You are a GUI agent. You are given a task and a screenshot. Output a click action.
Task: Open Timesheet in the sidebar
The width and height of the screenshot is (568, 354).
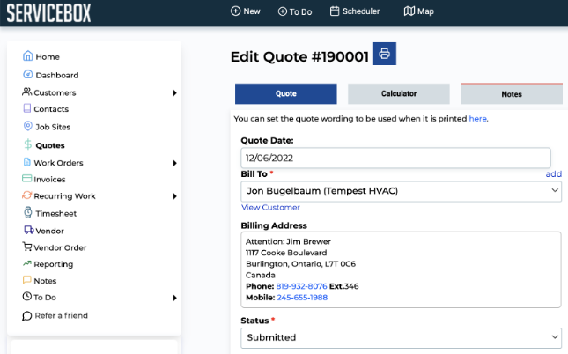tap(56, 213)
